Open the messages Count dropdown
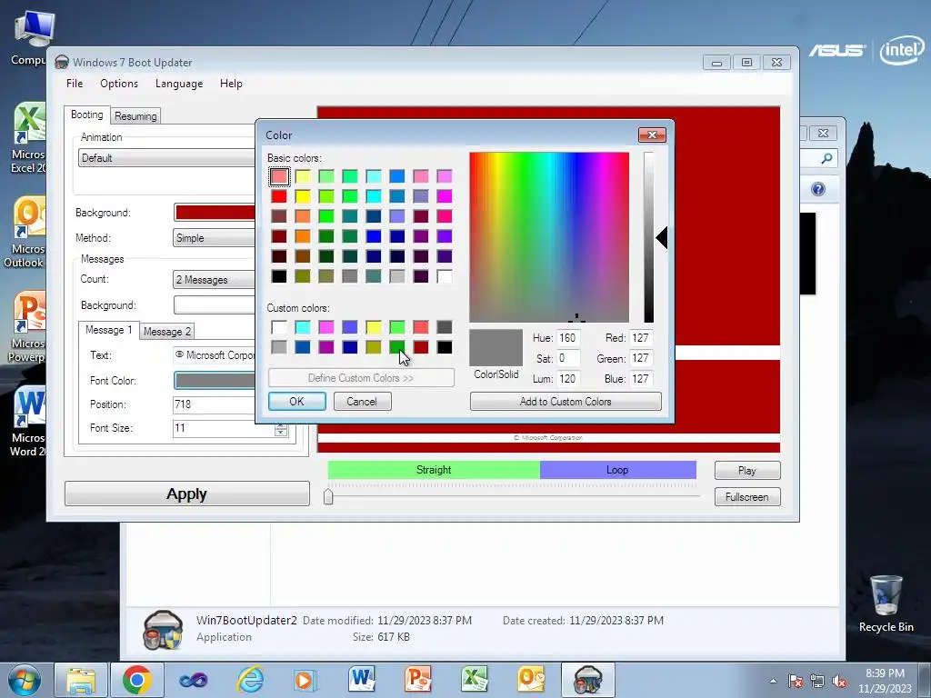931x698 pixels. point(215,280)
